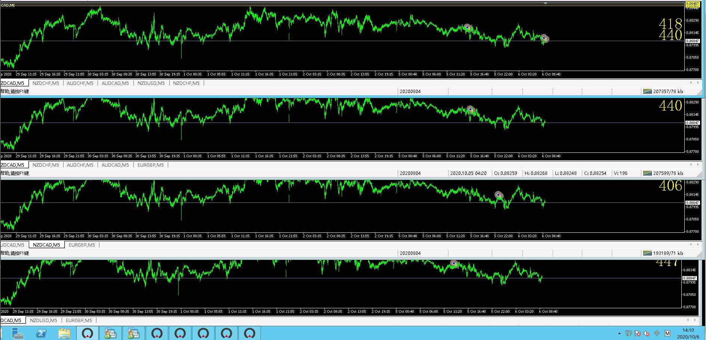Select AUDCAD,M5 tab in the second chart window
This screenshot has width=706, height=340.
coord(115,165)
